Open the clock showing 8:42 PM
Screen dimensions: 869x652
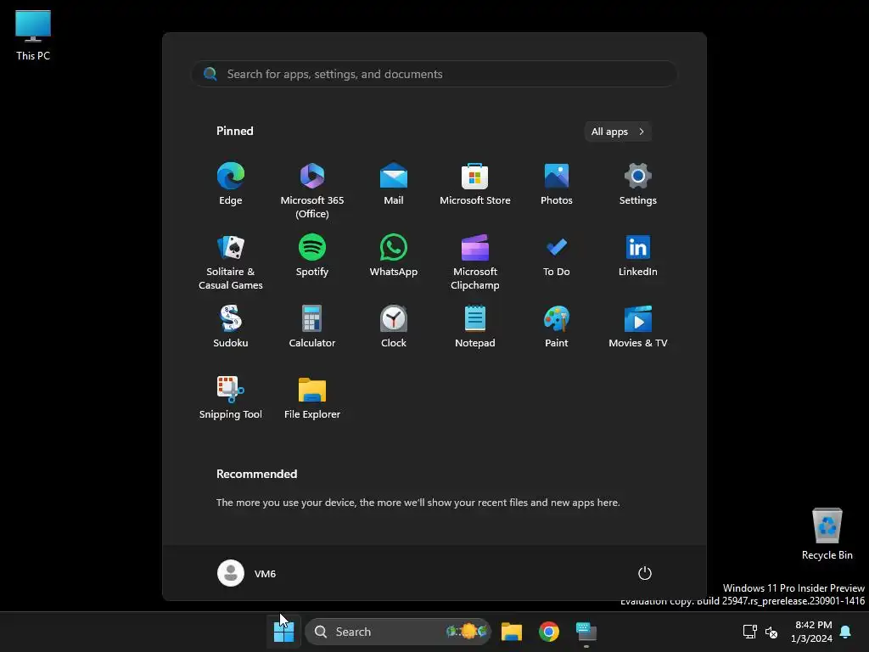[812, 632]
